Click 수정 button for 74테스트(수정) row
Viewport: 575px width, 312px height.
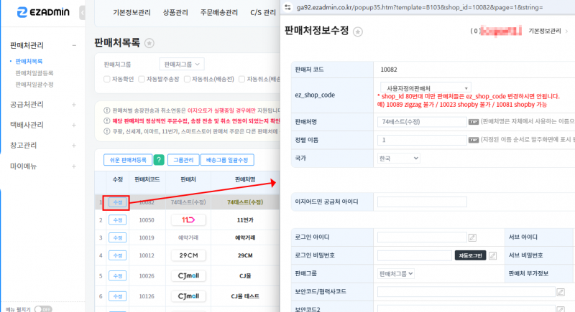[117, 202]
